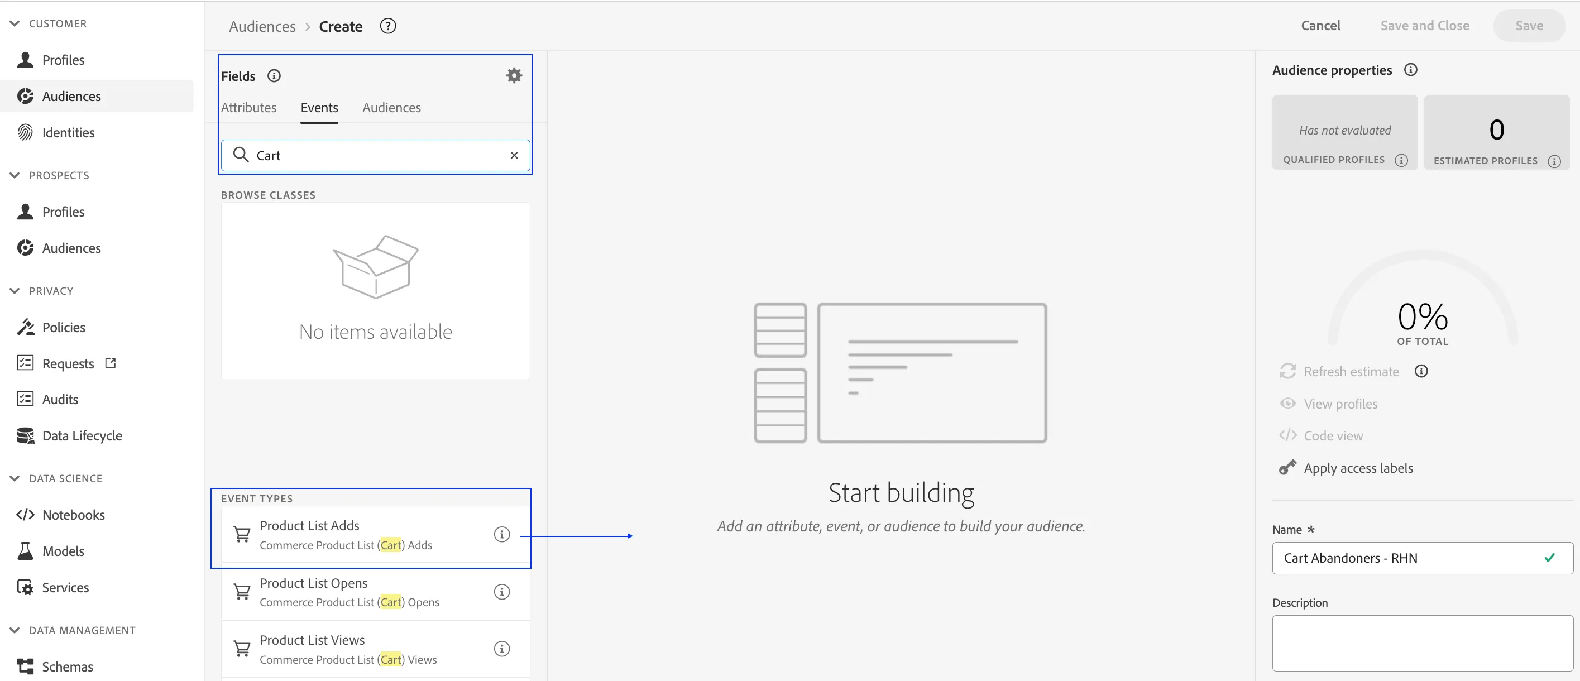1580x681 pixels.
Task: Select the Product List Views event
Action: point(375,649)
